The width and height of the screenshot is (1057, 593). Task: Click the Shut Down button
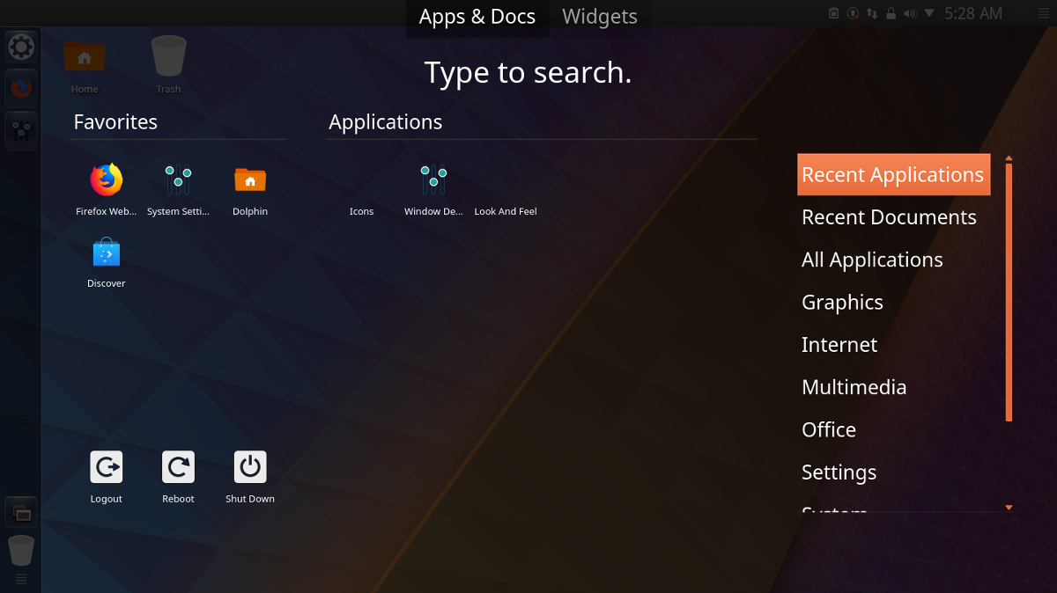point(249,468)
